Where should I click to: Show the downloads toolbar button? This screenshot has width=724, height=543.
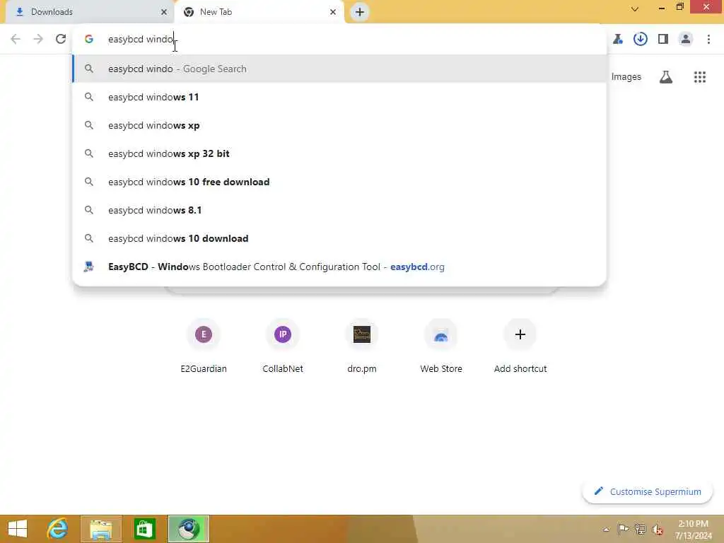(641, 40)
